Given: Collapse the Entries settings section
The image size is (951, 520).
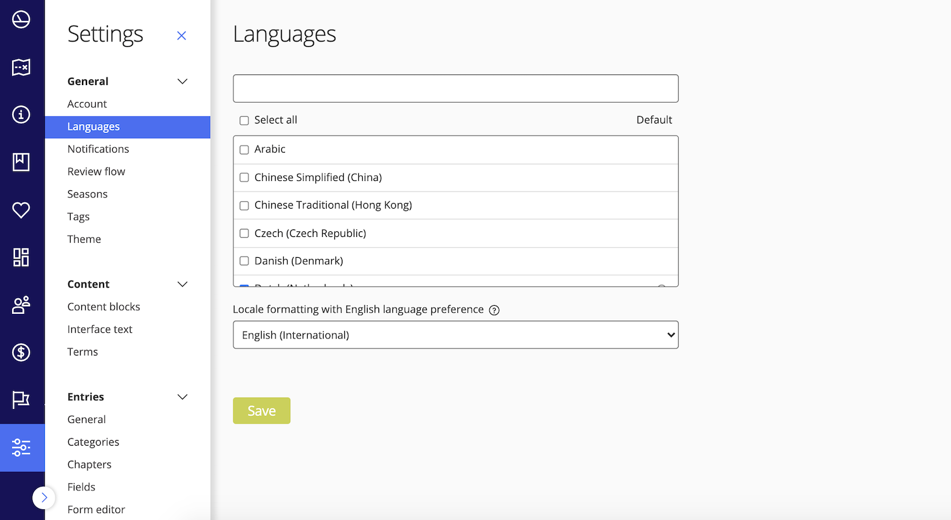Looking at the screenshot, I should [x=182, y=397].
